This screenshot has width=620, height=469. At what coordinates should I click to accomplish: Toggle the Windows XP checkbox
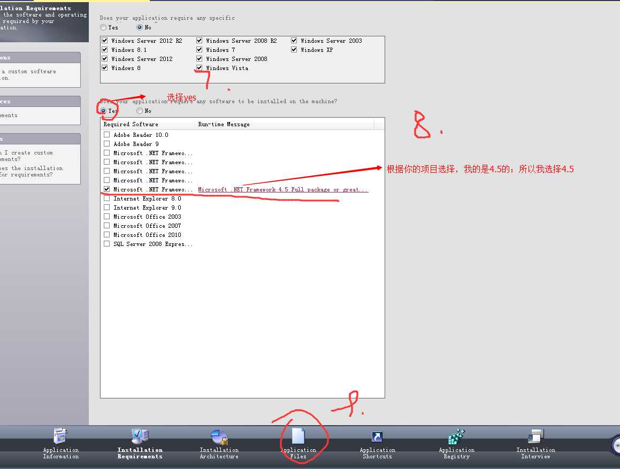(x=294, y=49)
